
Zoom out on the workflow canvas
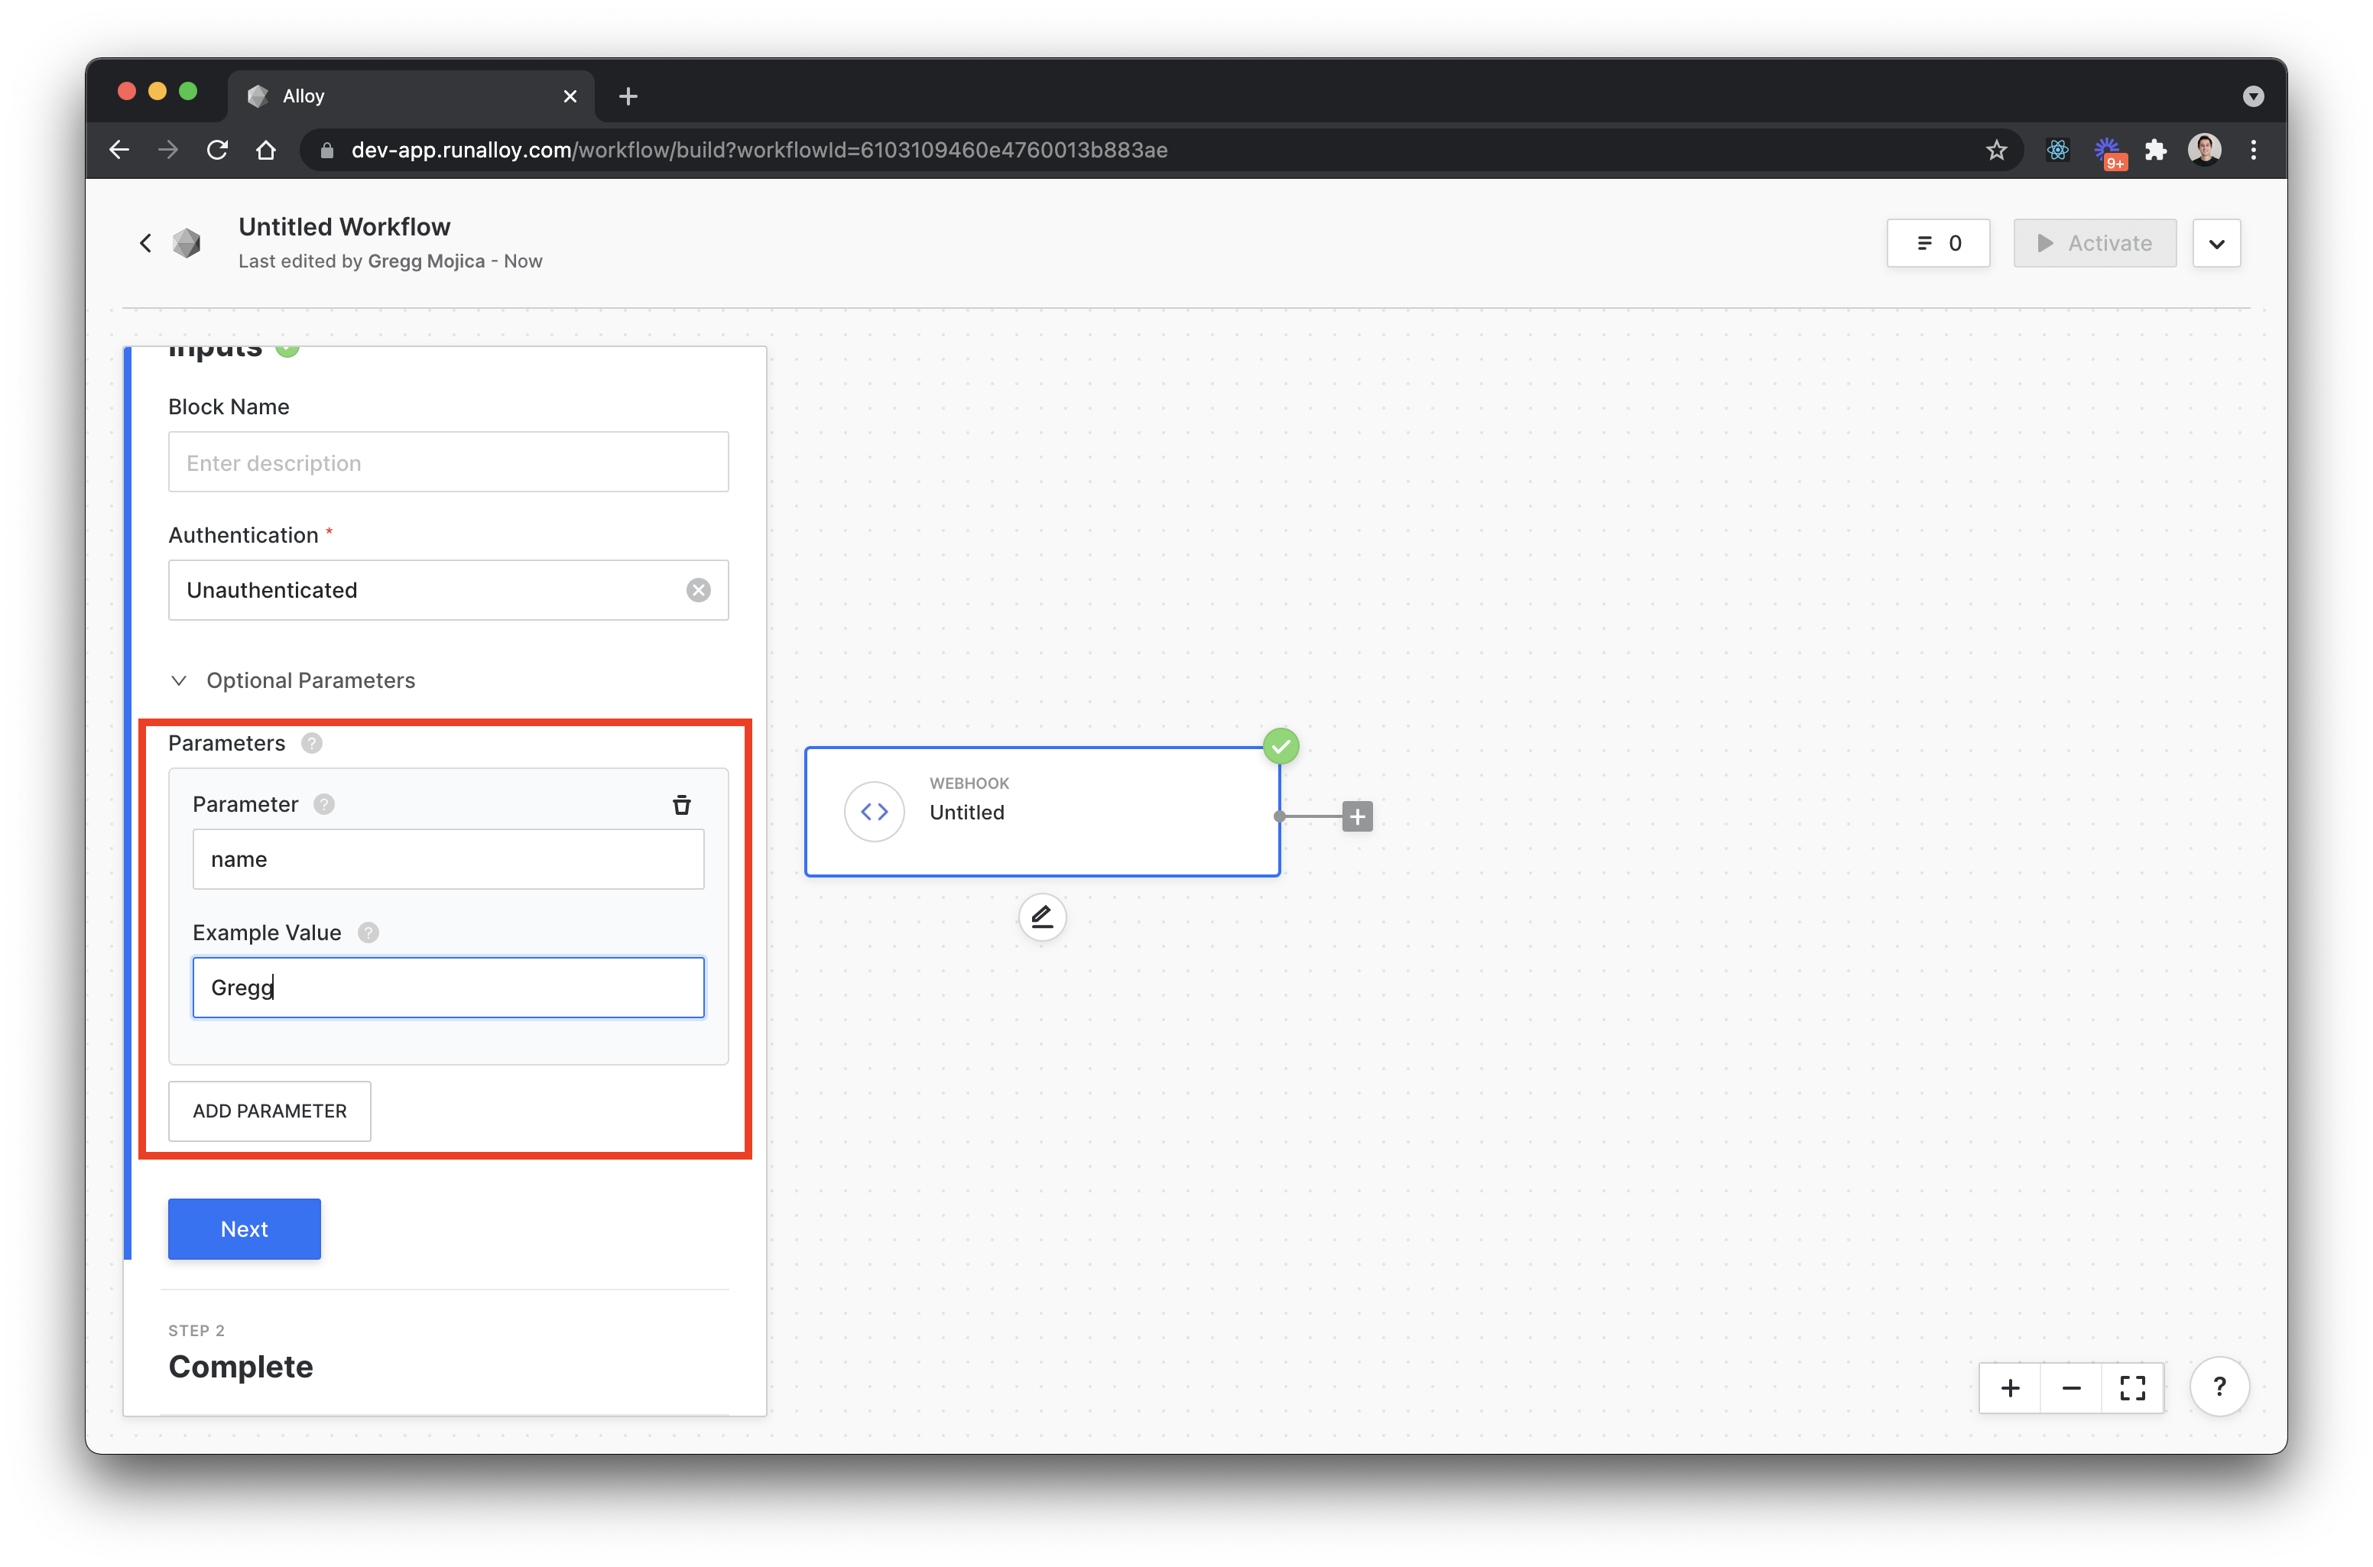point(2071,1387)
